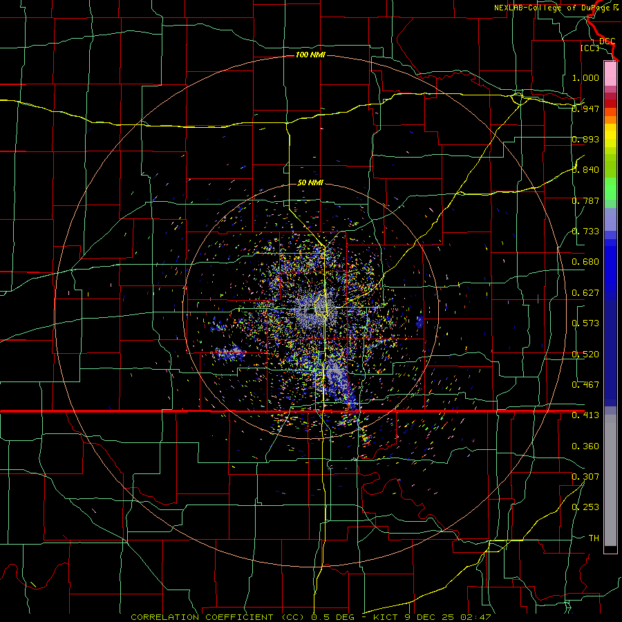The image size is (622, 622).
Task: Pick the pink segment beside 1.000 on color bar
Action: (x=610, y=74)
